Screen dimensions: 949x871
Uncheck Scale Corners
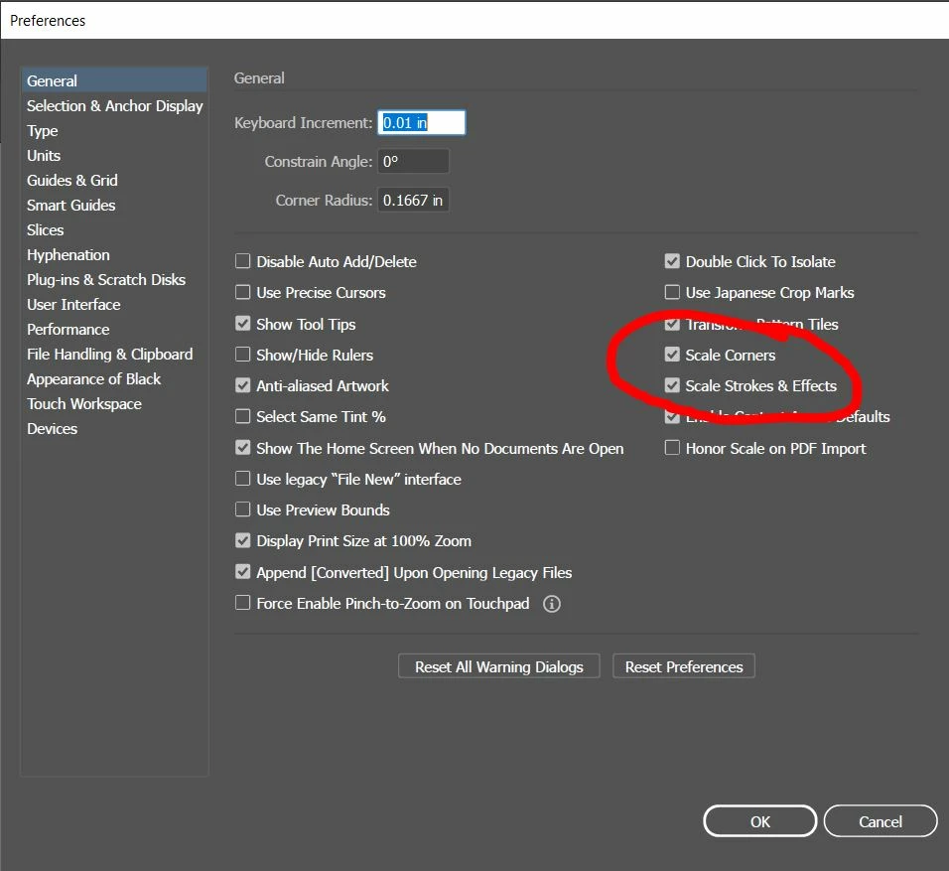pyautogui.click(x=672, y=355)
